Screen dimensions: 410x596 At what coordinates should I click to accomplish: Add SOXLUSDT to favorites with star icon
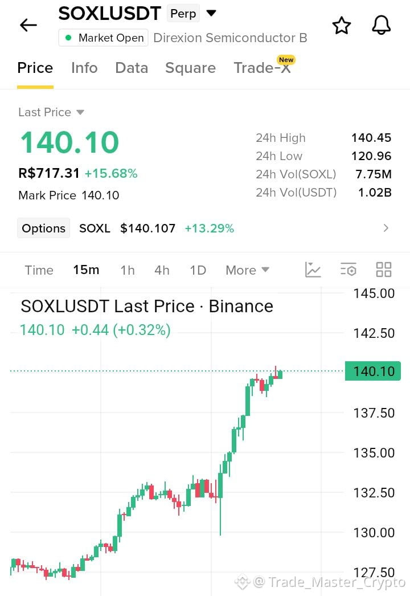pos(341,26)
